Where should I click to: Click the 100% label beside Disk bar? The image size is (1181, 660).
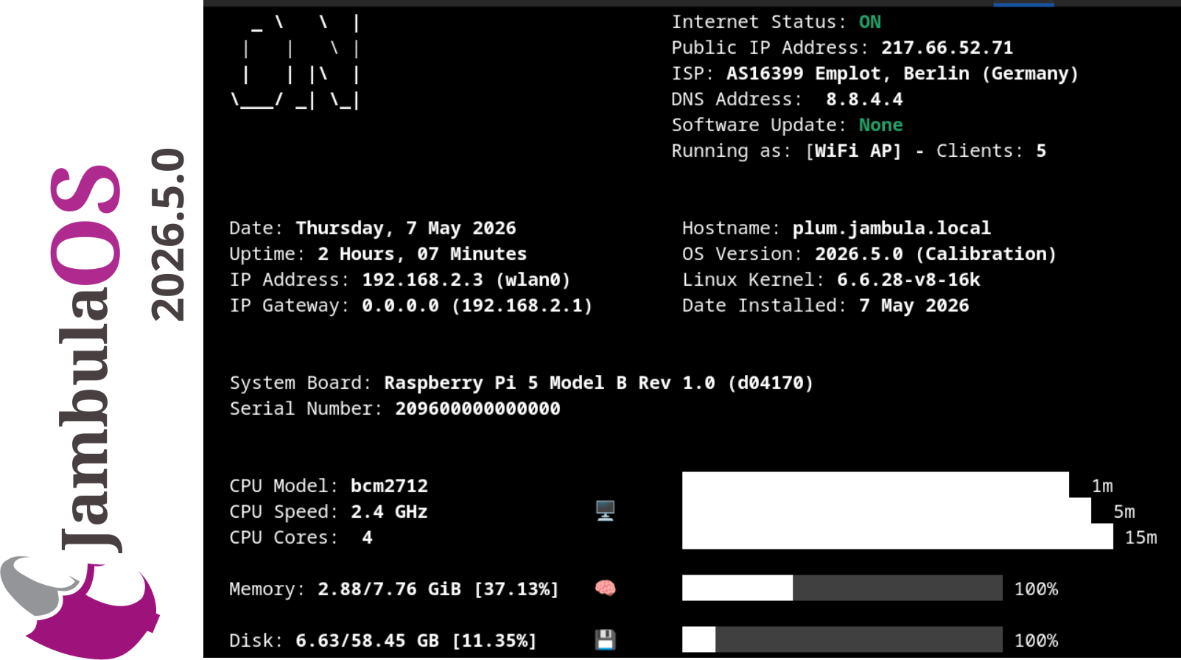pyautogui.click(x=1036, y=641)
